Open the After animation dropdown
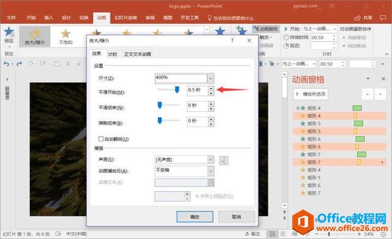 click(211, 171)
